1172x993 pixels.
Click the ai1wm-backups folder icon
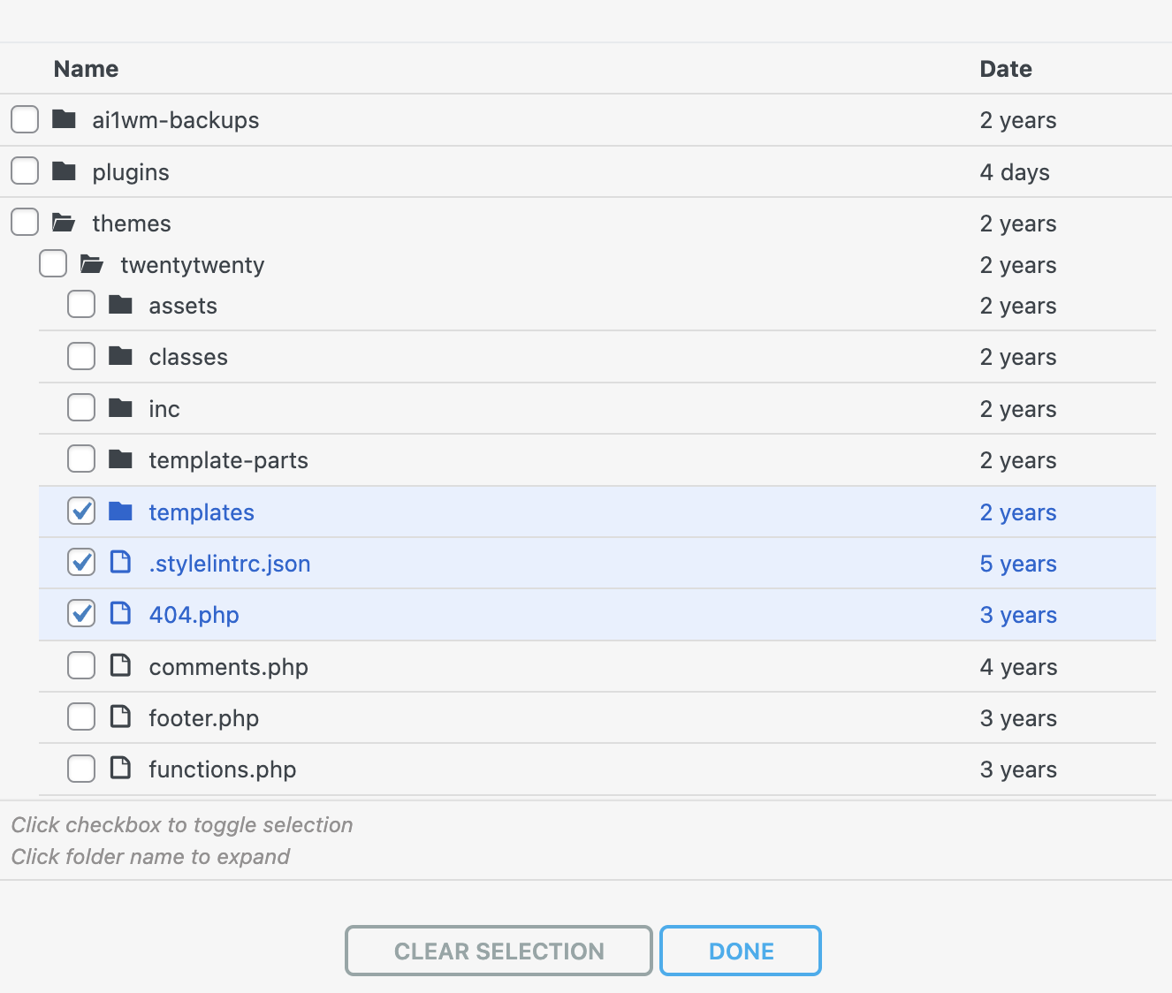pos(64,119)
